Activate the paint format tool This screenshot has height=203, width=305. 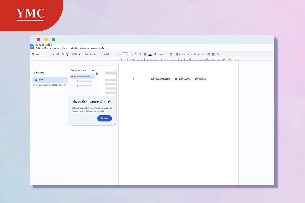[x=67, y=54]
